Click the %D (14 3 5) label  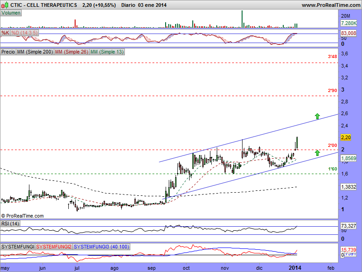(24, 33)
